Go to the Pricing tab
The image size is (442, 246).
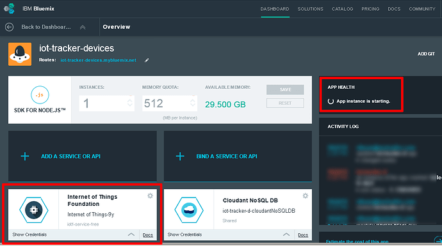370,9
